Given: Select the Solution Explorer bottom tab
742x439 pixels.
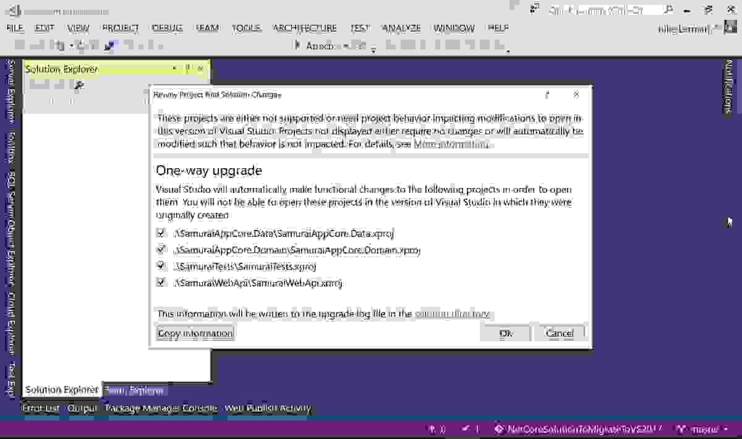Looking at the screenshot, I should (61, 390).
